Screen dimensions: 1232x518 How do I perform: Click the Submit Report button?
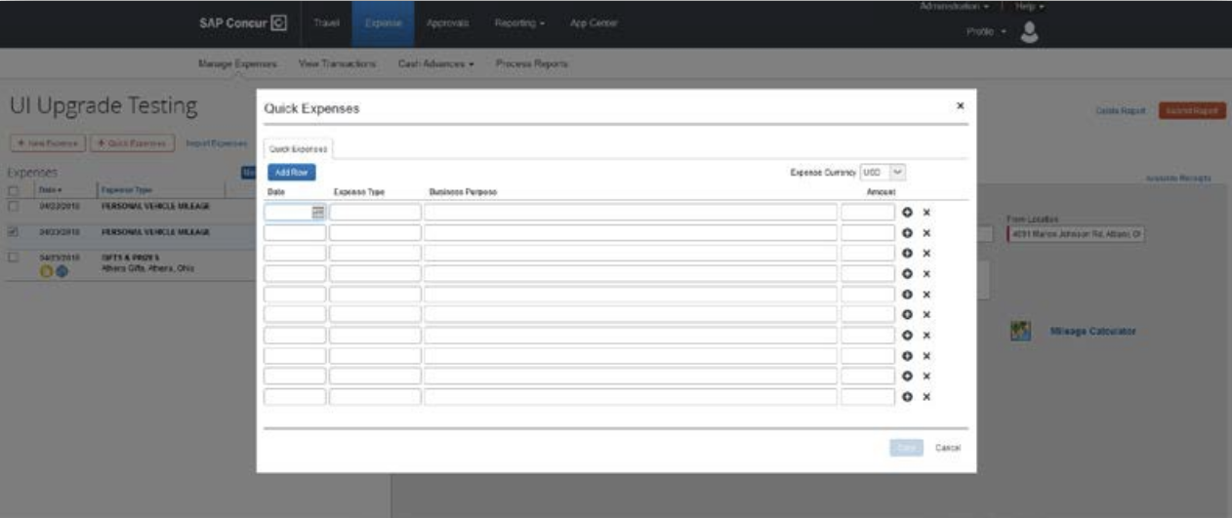click(x=1191, y=111)
